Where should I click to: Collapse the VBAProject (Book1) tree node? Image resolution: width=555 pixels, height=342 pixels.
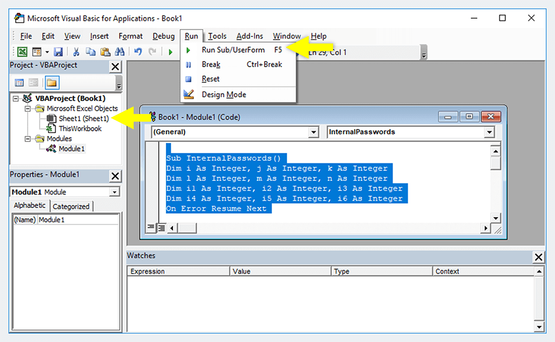[x=16, y=98]
